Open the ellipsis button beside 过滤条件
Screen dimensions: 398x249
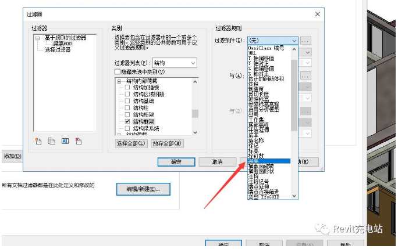[x=305, y=41]
